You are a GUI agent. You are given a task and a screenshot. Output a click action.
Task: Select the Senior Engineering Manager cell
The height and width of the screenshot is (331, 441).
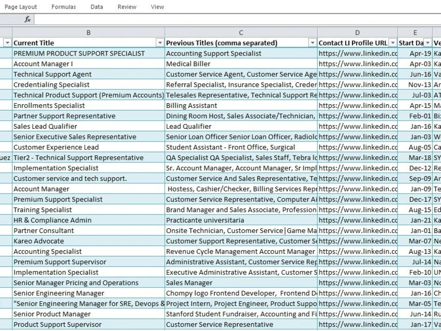(88, 293)
